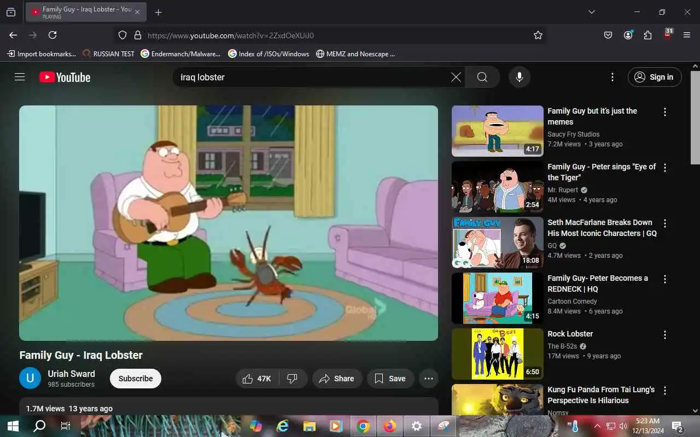
Task: Open Firefox account menu
Action: click(x=628, y=35)
